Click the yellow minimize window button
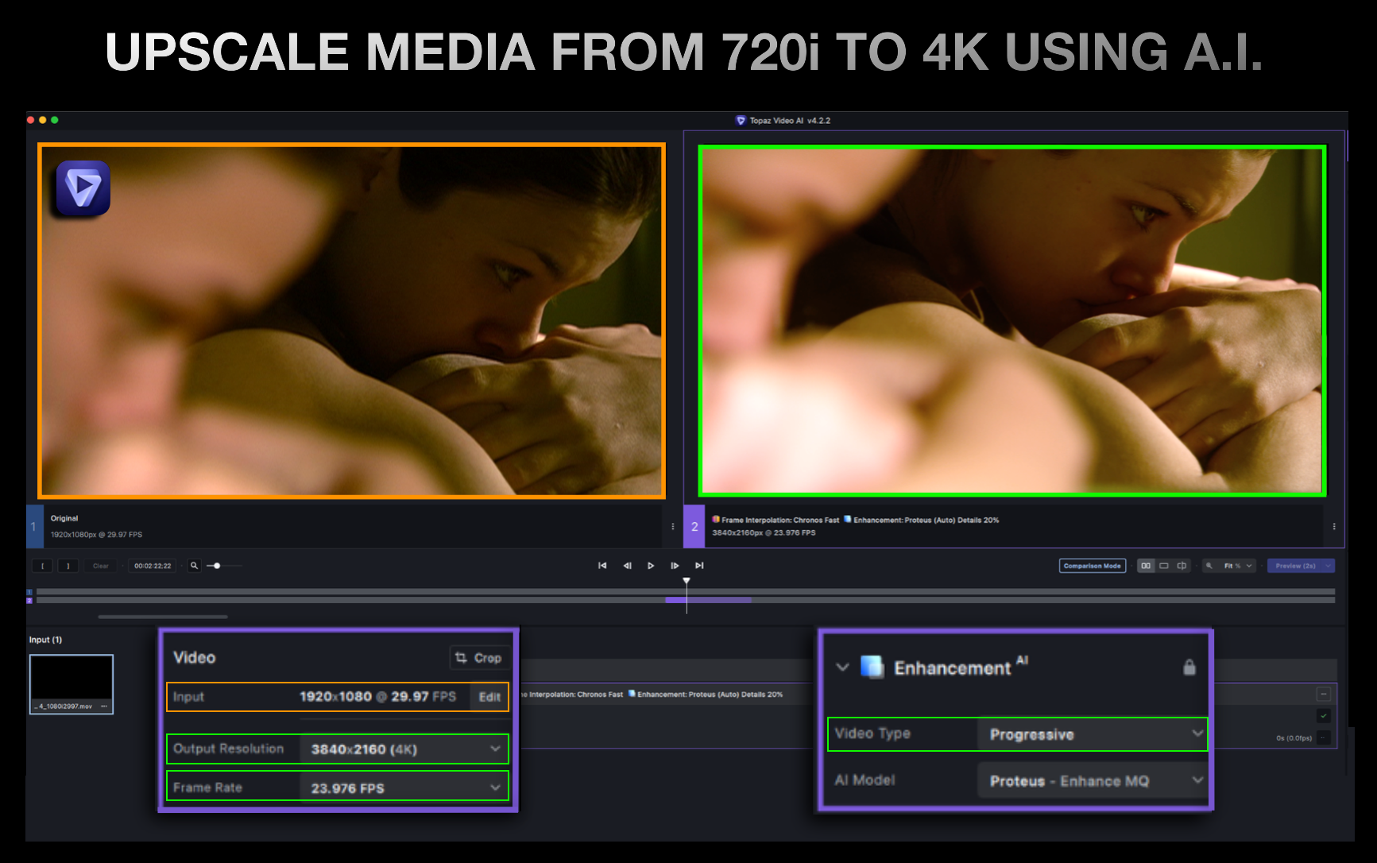The image size is (1377, 863). [43, 120]
